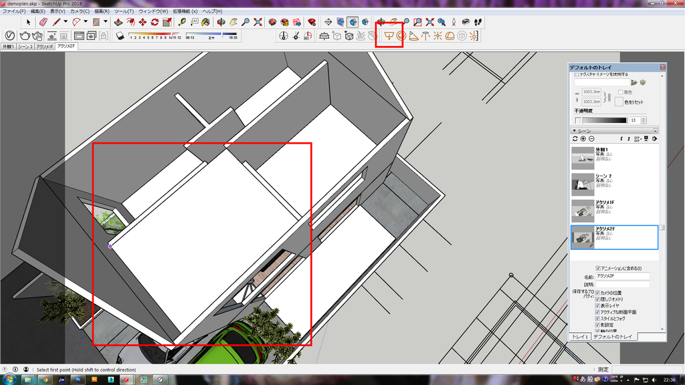This screenshot has height=385, width=685.
Task: Click the V-Ray Plane Light icon
Action: pyautogui.click(x=389, y=36)
